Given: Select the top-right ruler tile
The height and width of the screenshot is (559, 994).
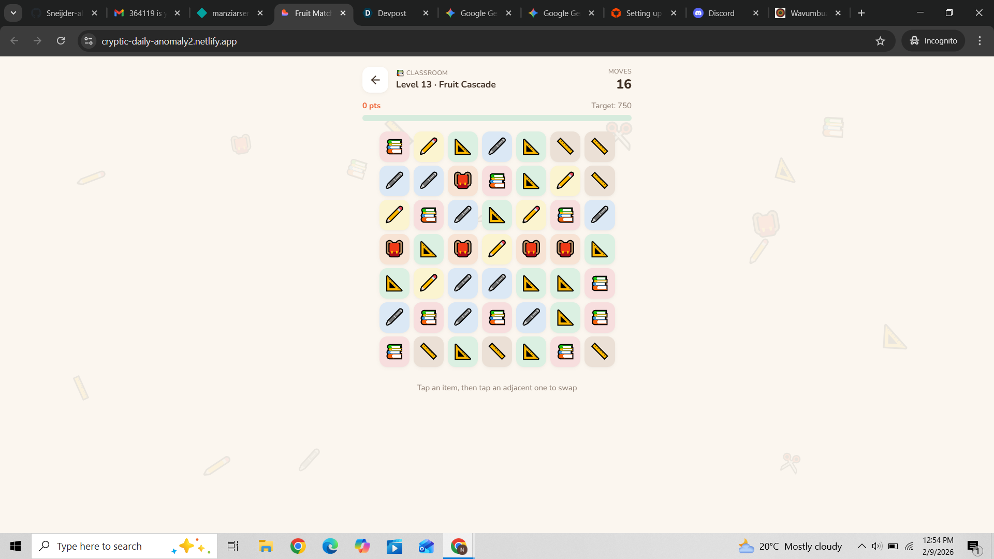Looking at the screenshot, I should tap(599, 147).
